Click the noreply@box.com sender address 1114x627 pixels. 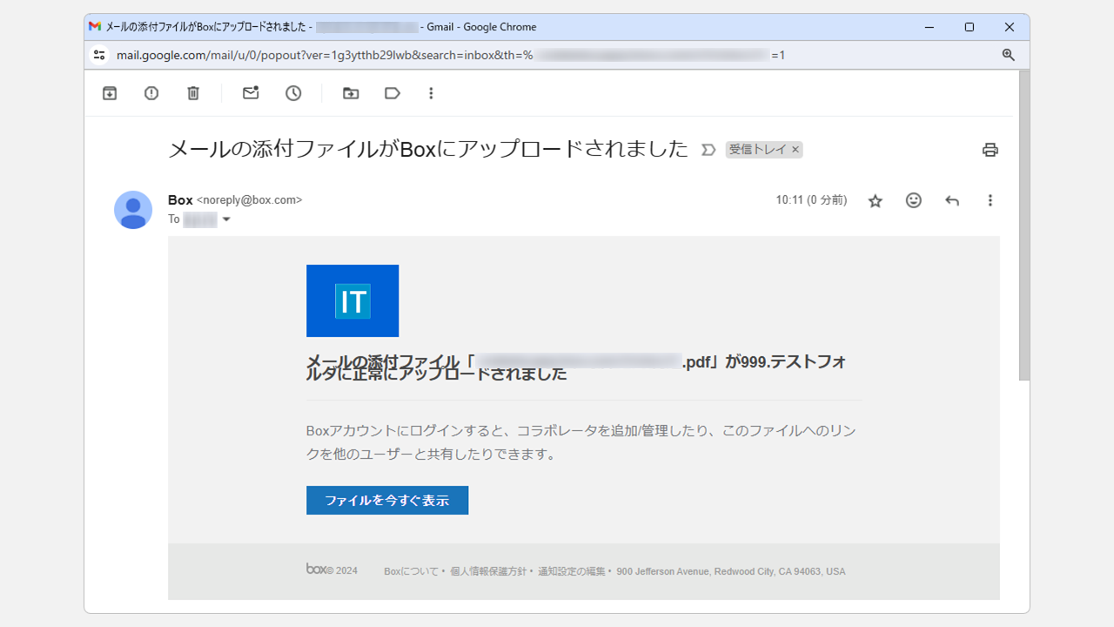pos(250,199)
